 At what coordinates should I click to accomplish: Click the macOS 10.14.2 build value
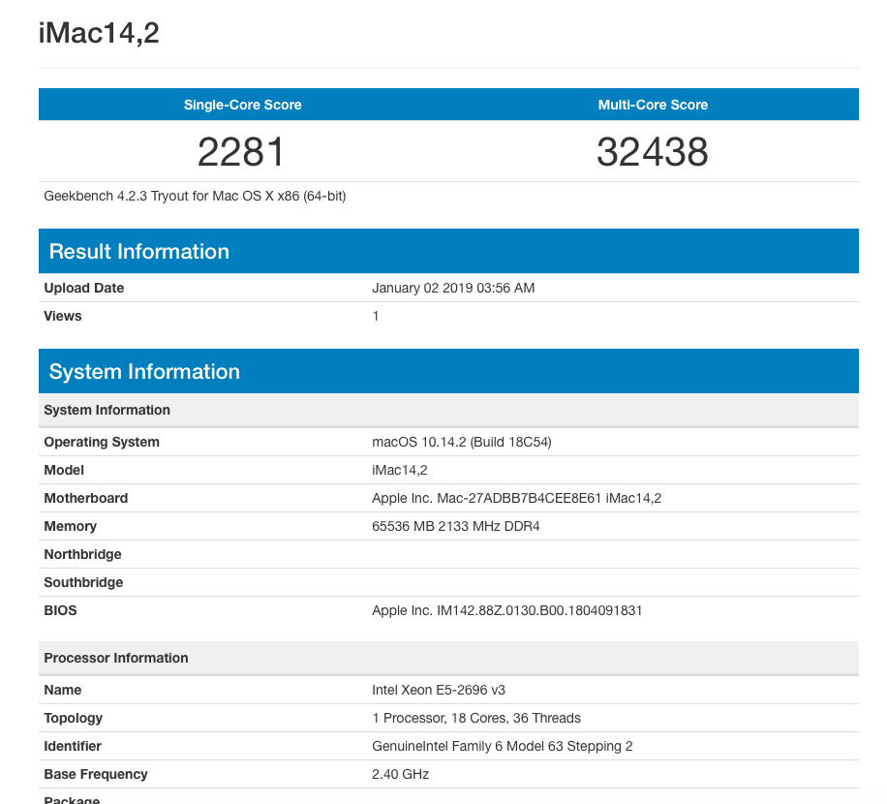click(462, 442)
